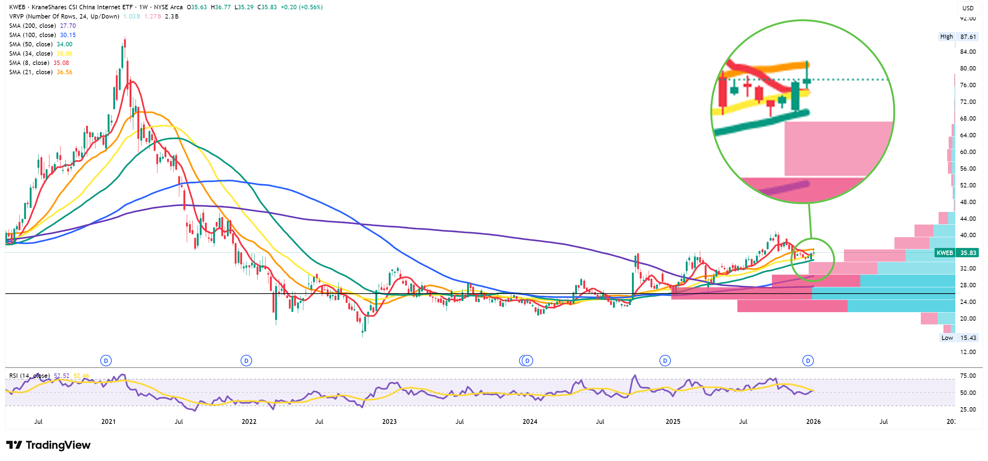
Task: Click the SMA (21, close) legend entry
Action: [x=31, y=72]
